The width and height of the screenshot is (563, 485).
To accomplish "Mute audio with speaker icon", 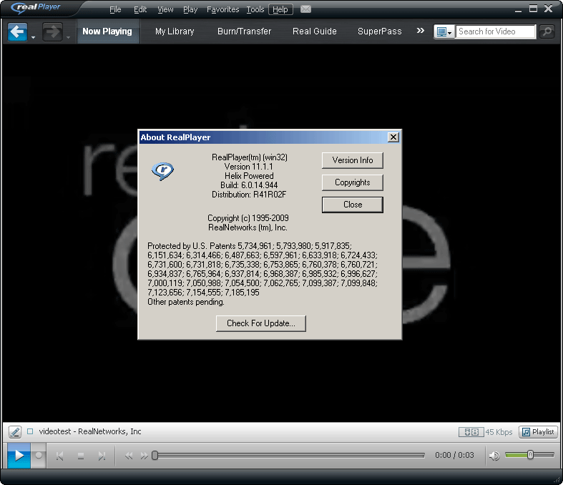I will [x=494, y=456].
